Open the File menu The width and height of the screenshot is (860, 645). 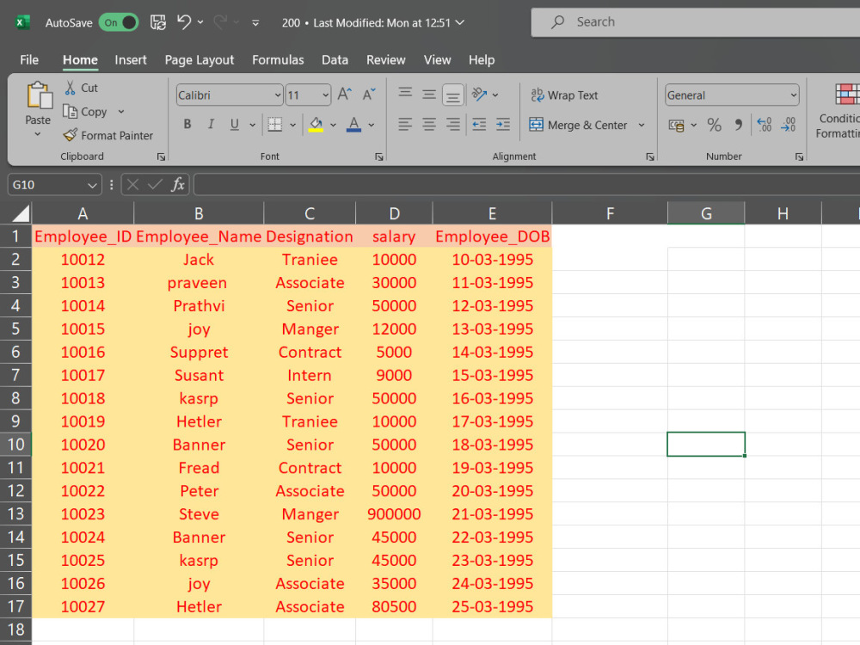pos(29,60)
